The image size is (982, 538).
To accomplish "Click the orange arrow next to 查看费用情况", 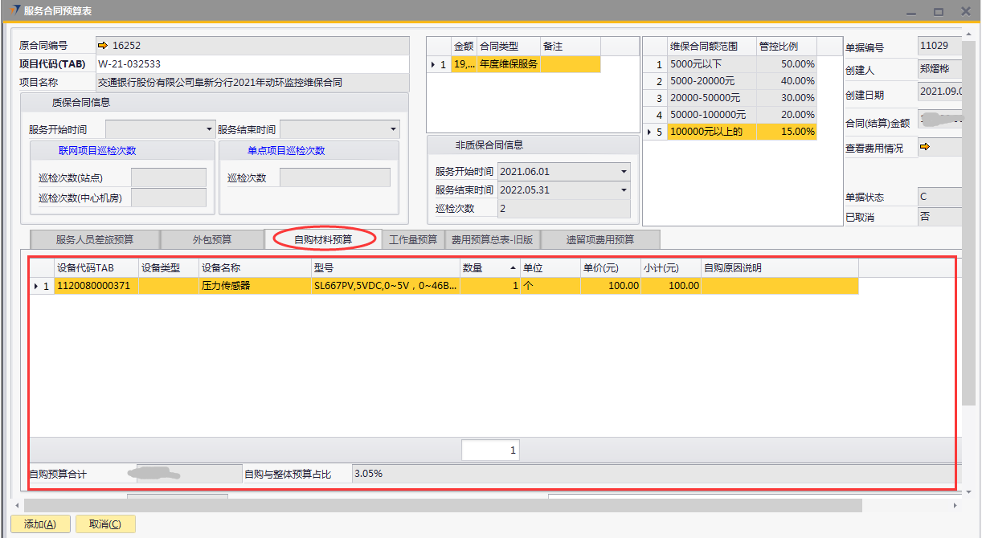I will click(924, 147).
